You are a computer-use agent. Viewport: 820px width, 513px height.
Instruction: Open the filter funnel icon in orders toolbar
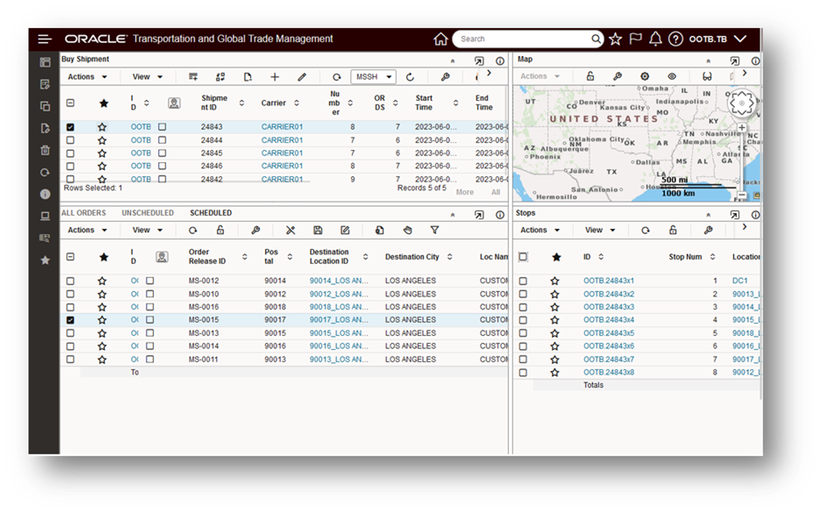(x=435, y=230)
